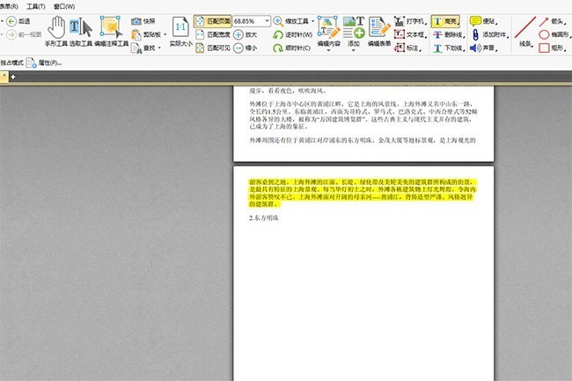Click highlighted line starting 游客必到之地
The width and height of the screenshot is (572, 381).
(x=363, y=182)
